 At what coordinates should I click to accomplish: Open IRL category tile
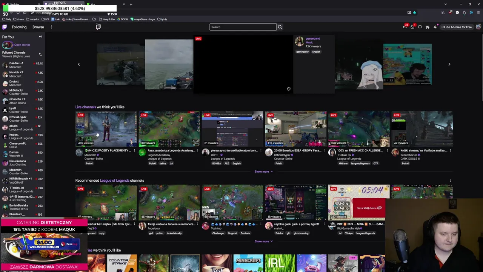[x=280, y=263]
